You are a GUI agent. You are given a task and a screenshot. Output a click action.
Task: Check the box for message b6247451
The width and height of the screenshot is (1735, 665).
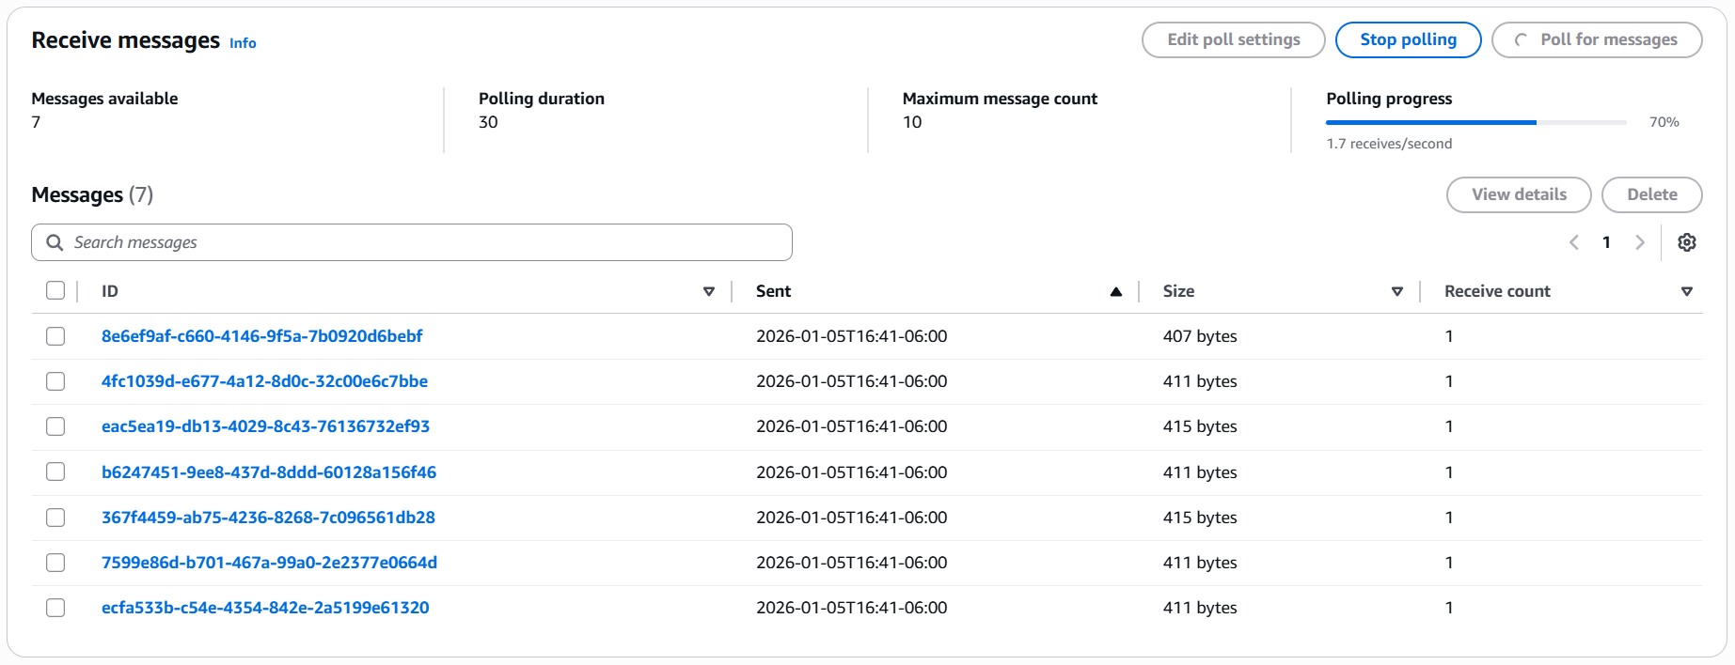[55, 472]
